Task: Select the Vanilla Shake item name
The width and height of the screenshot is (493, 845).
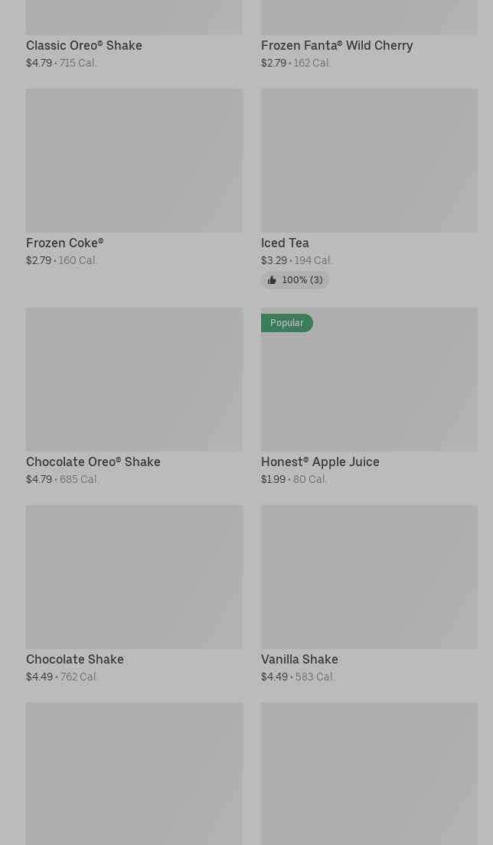Action: click(x=299, y=660)
